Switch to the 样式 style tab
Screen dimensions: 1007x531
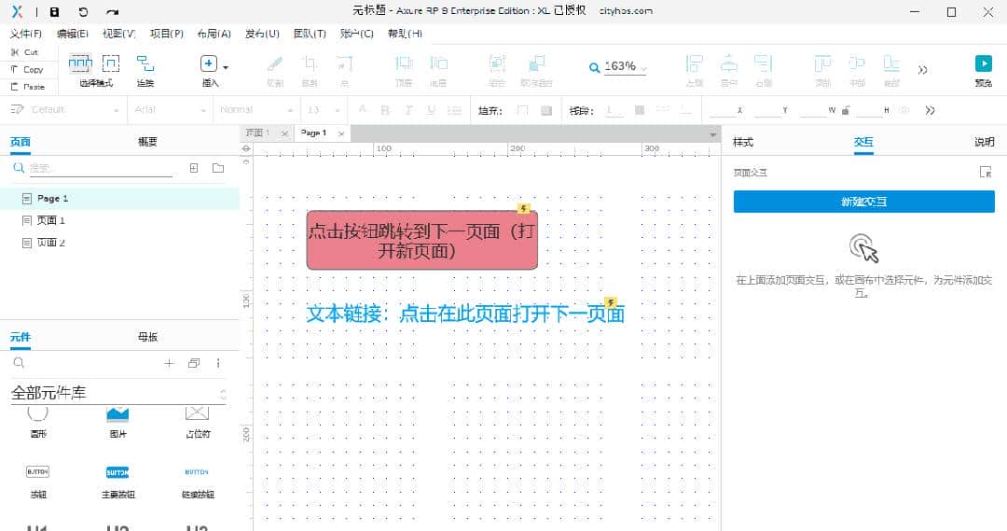pyautogui.click(x=743, y=142)
